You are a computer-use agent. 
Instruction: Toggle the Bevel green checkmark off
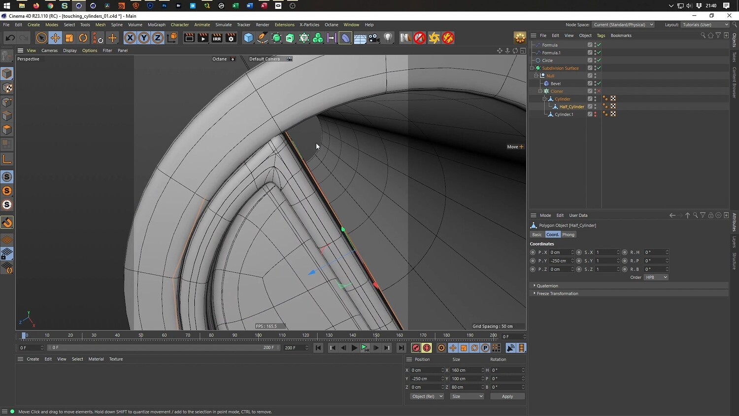tap(599, 83)
